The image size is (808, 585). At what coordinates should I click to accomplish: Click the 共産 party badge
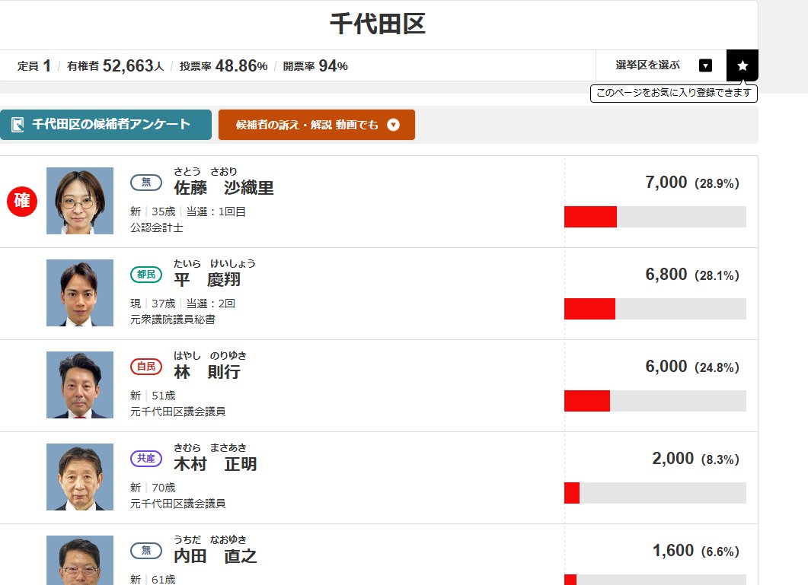click(x=145, y=459)
